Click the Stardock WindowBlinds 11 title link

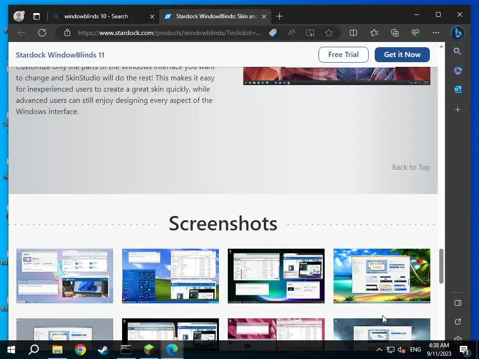click(60, 55)
